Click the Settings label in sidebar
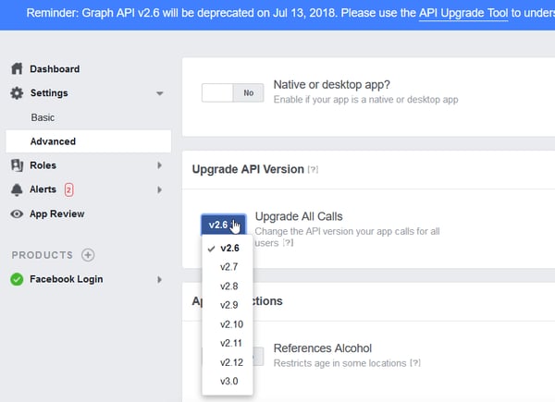This screenshot has height=402, width=555. 49,93
